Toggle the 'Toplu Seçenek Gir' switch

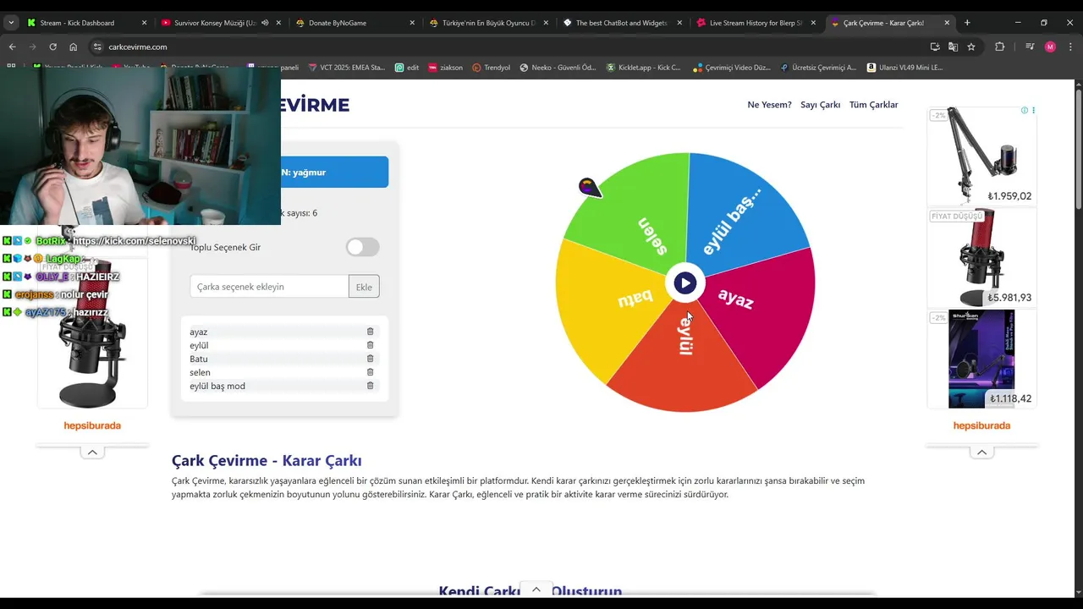pyautogui.click(x=363, y=247)
